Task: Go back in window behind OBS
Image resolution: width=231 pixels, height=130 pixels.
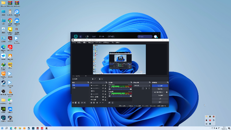Action: tap(81, 37)
